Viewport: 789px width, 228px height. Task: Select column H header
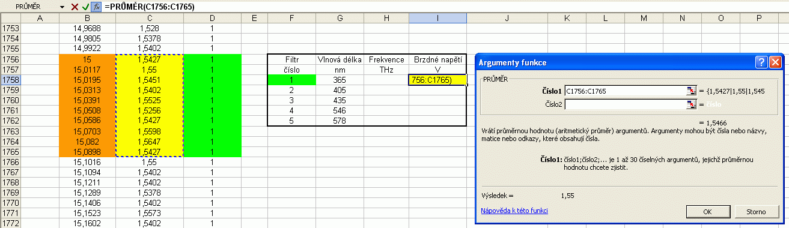[386, 19]
